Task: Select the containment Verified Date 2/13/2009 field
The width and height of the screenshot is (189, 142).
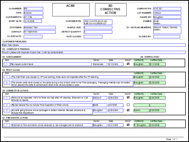Action: click(158, 64)
